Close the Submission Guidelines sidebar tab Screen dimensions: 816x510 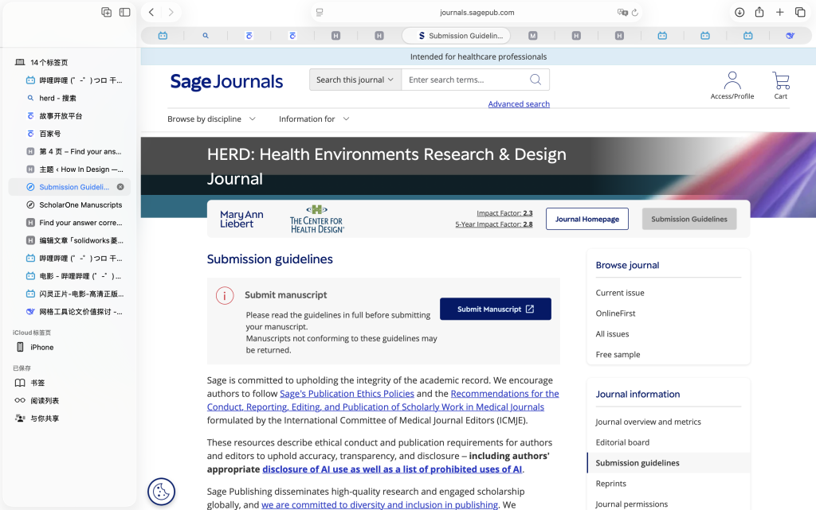coord(120,187)
